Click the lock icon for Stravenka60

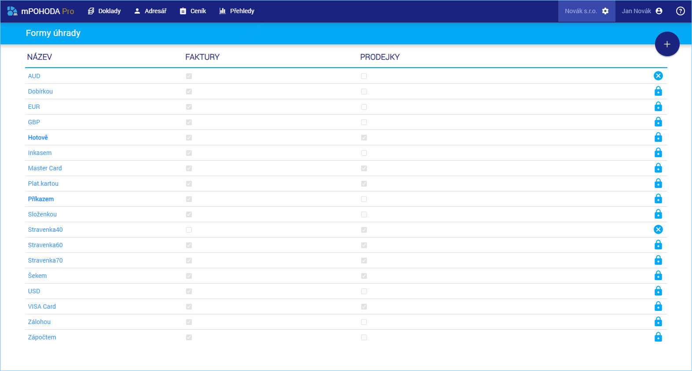point(658,245)
